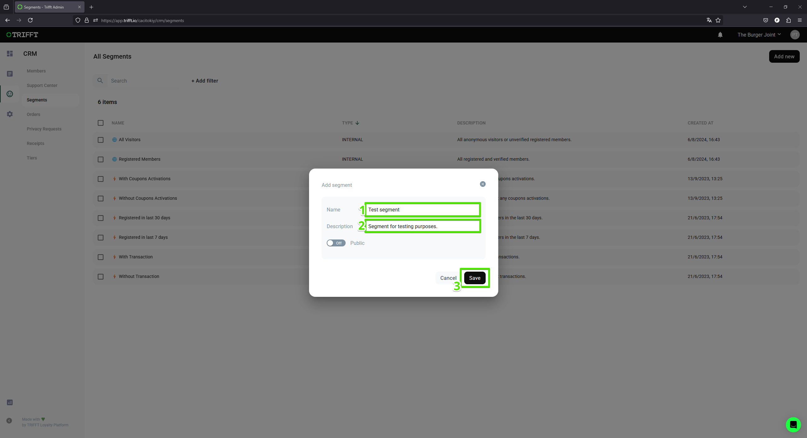Check the All Visitors row checkbox
This screenshot has height=438, width=807.
[x=100, y=140]
